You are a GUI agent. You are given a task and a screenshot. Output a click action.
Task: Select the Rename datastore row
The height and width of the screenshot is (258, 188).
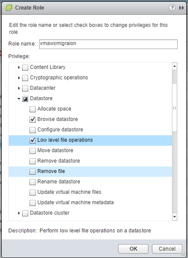[x=90, y=182]
